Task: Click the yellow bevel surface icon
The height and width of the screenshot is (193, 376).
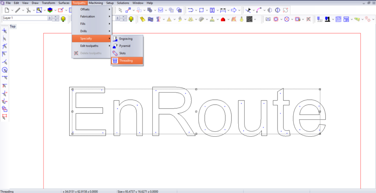Action: [142, 19]
